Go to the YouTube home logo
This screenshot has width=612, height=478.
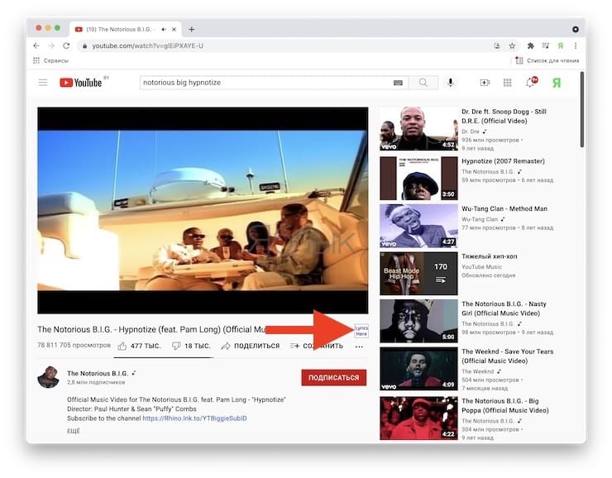tap(81, 83)
